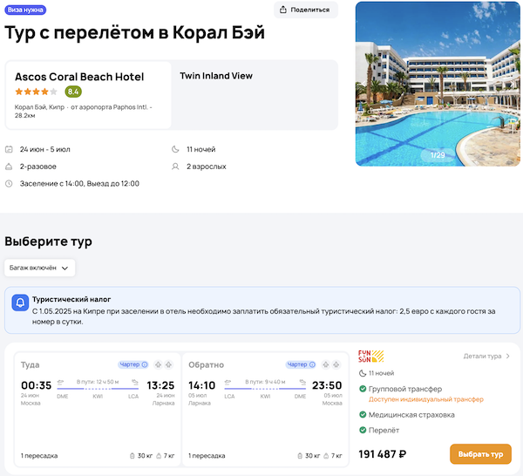Expand Детали тура details

click(486, 356)
